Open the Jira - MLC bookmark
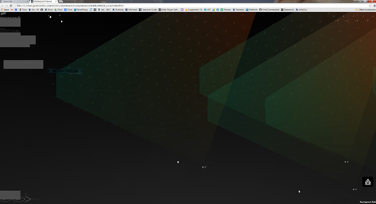The width and height of the screenshot is (376, 204). tap(104, 10)
